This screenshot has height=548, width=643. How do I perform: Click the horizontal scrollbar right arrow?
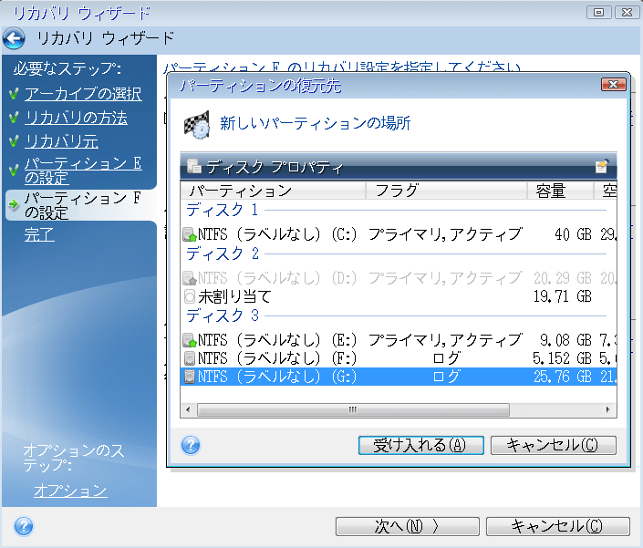pyautogui.click(x=609, y=410)
